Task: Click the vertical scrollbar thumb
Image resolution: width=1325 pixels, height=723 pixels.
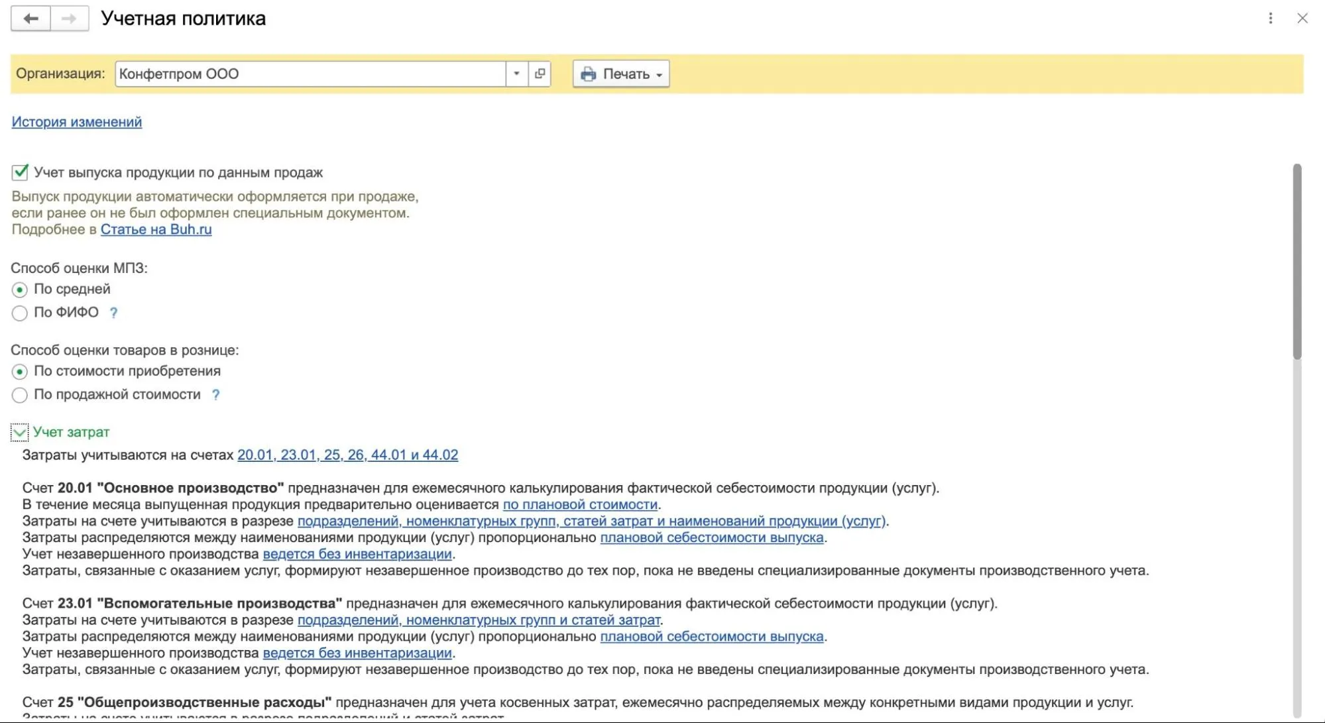Action: pos(1296,262)
